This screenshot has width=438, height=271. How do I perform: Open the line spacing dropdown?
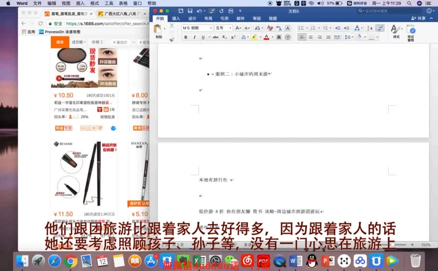pos(349,37)
